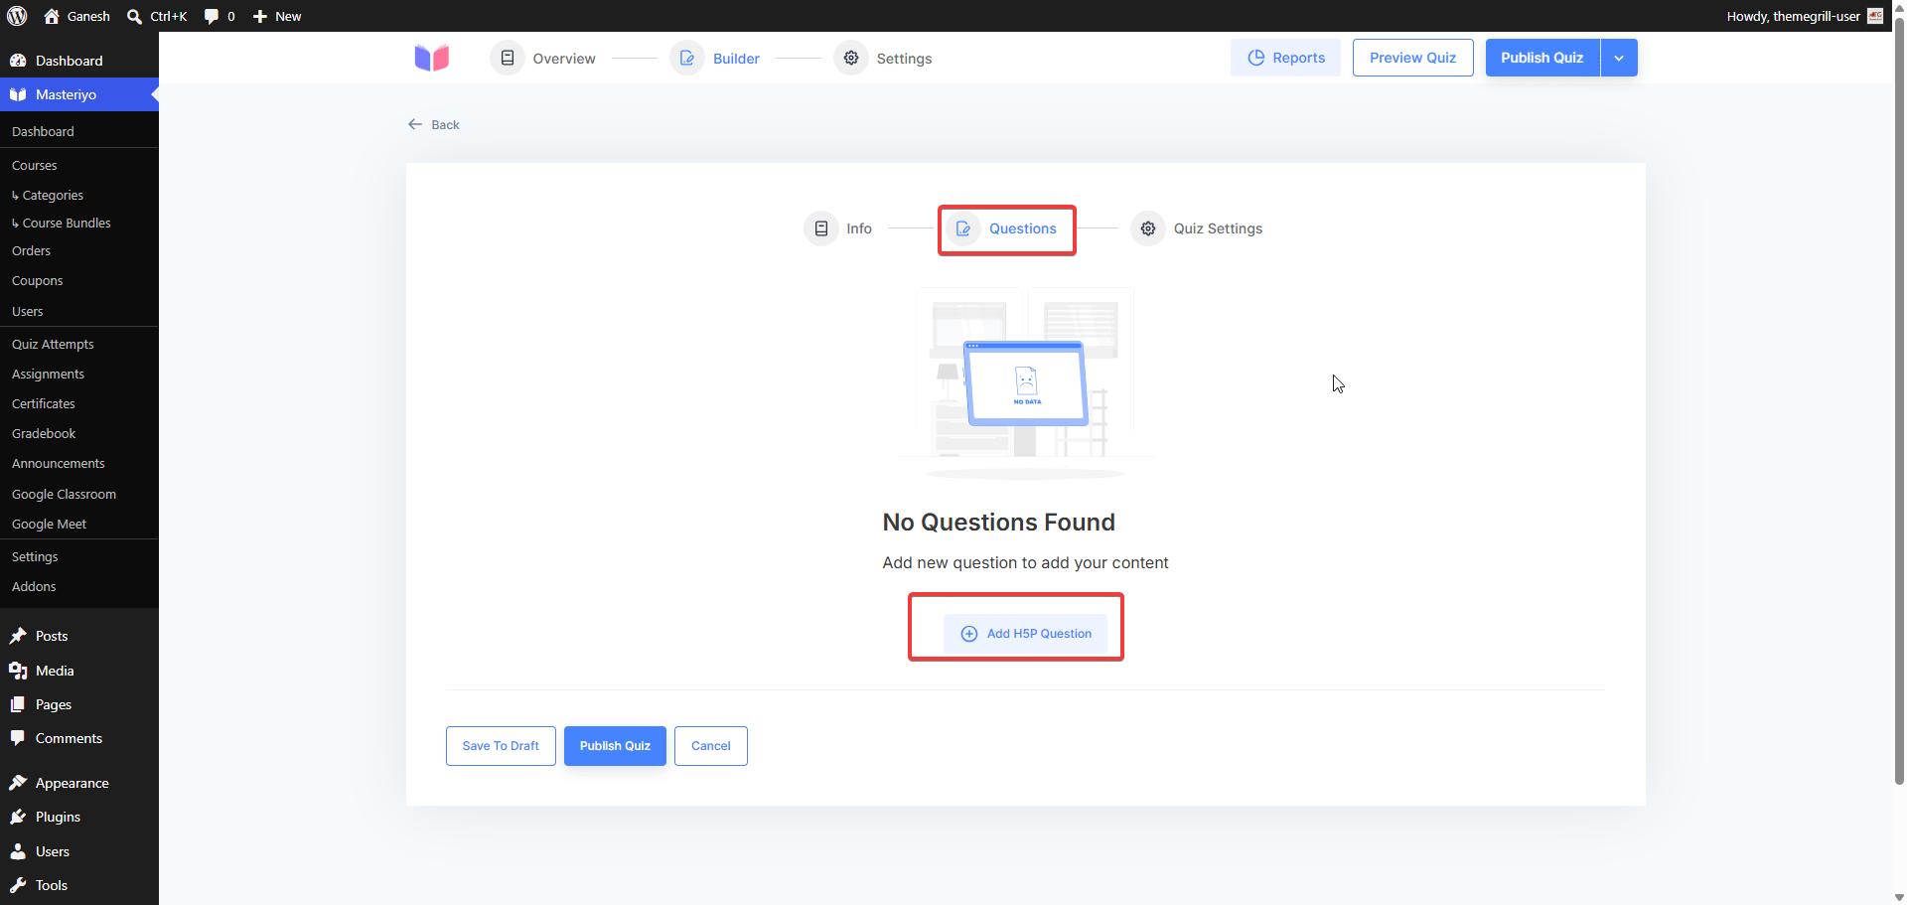Open the comments bubble in admin bar
1907x905 pixels.
point(212,16)
